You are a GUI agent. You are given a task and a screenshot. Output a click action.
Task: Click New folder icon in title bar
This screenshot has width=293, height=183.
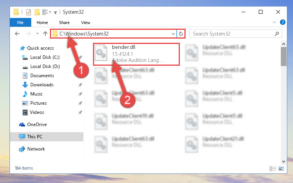[x=37, y=12]
